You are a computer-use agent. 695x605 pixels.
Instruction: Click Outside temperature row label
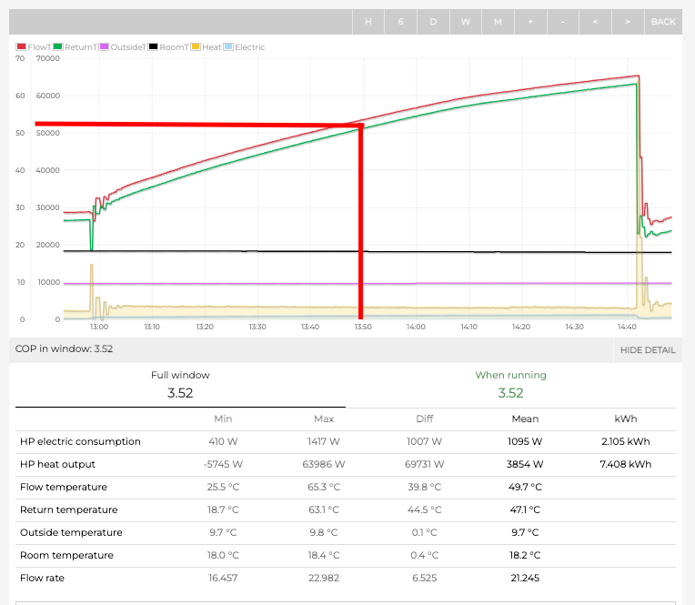(71, 532)
